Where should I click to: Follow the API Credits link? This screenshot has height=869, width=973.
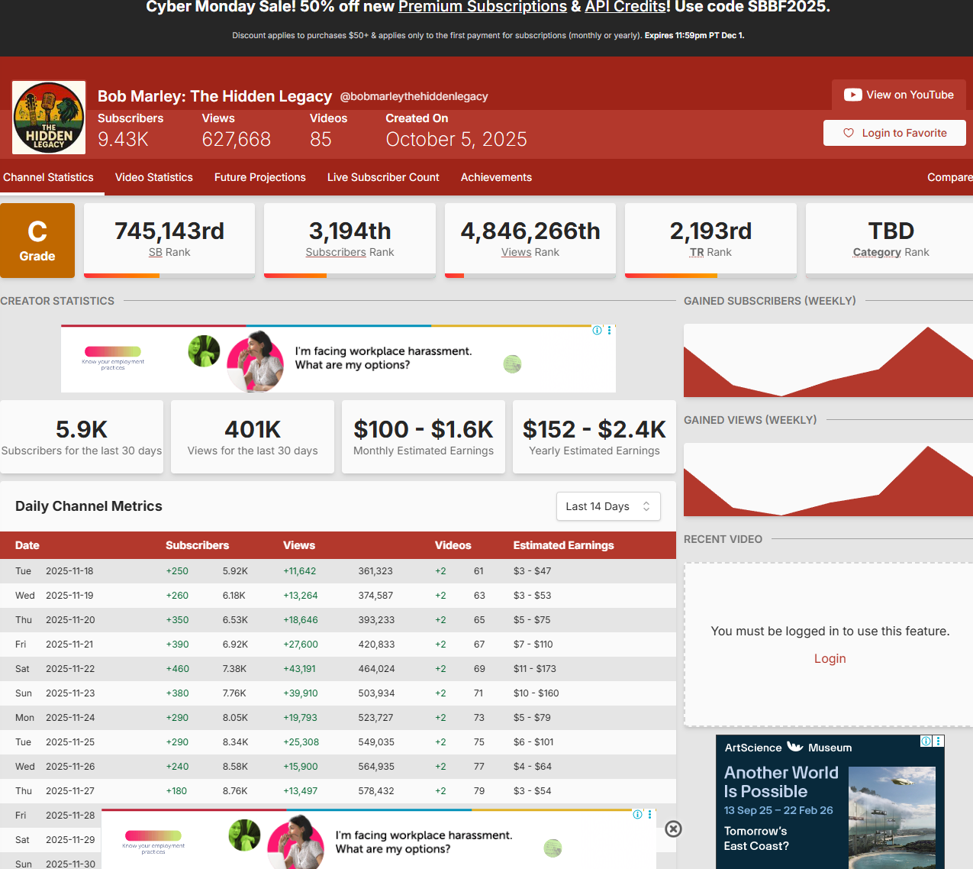coord(626,7)
